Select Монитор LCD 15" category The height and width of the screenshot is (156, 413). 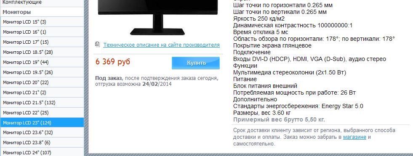pyautogui.click(x=42, y=22)
